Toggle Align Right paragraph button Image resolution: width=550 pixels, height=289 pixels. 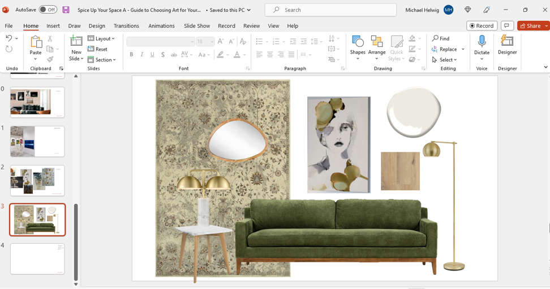point(281,55)
